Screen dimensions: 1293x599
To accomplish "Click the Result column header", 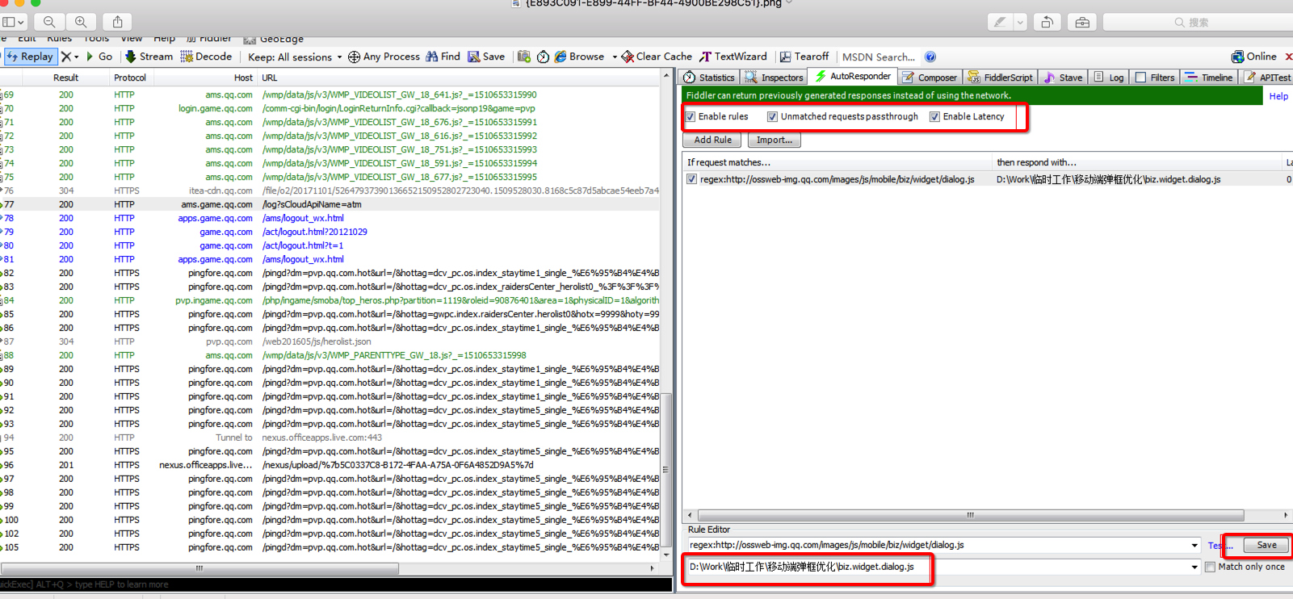I will click(66, 78).
